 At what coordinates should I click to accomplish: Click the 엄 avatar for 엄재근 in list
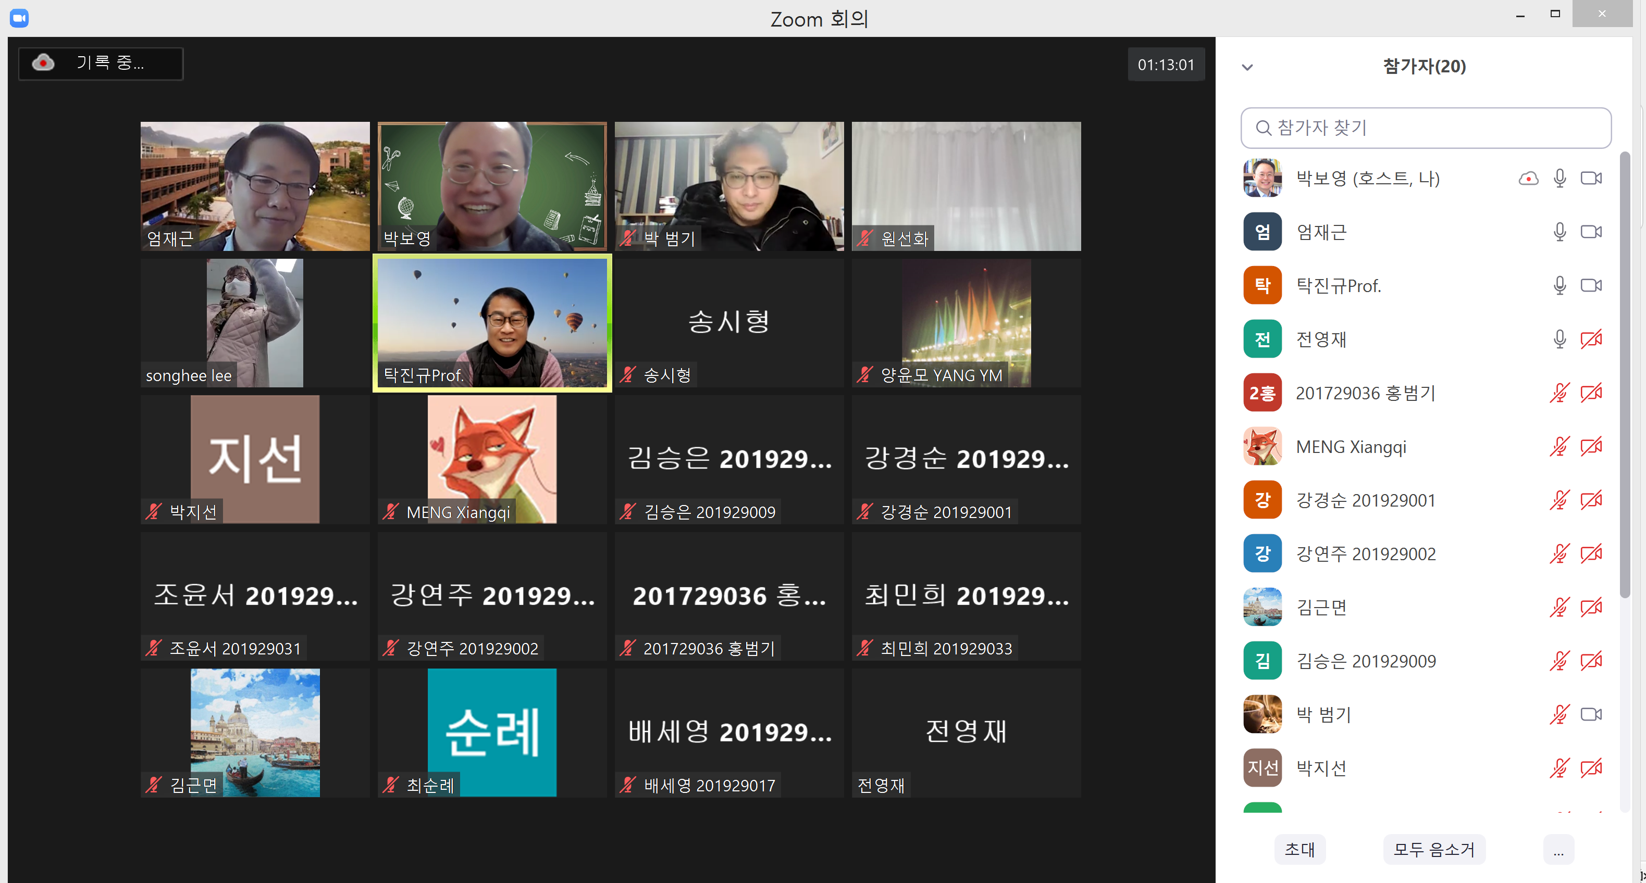click(x=1262, y=232)
